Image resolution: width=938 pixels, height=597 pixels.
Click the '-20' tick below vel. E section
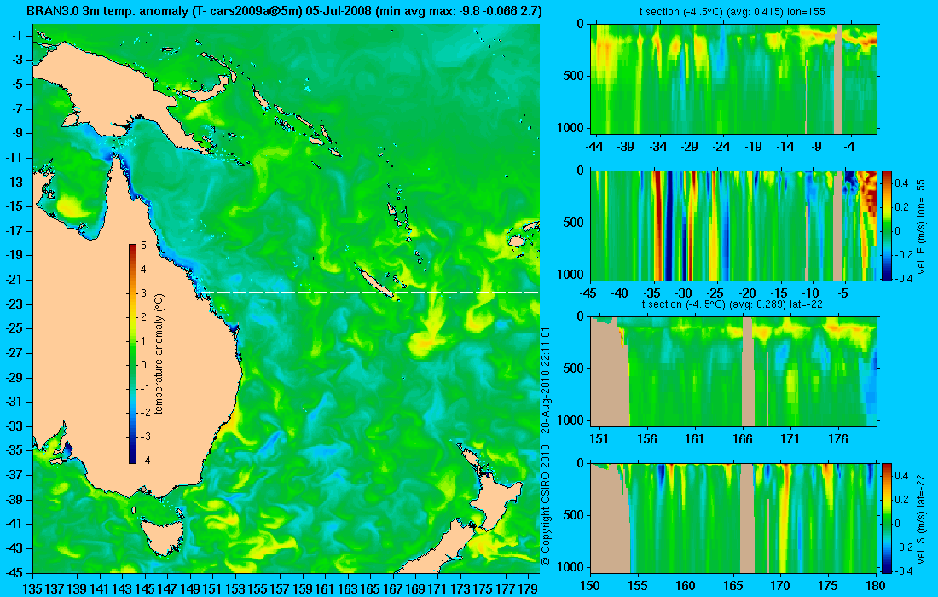click(x=748, y=293)
